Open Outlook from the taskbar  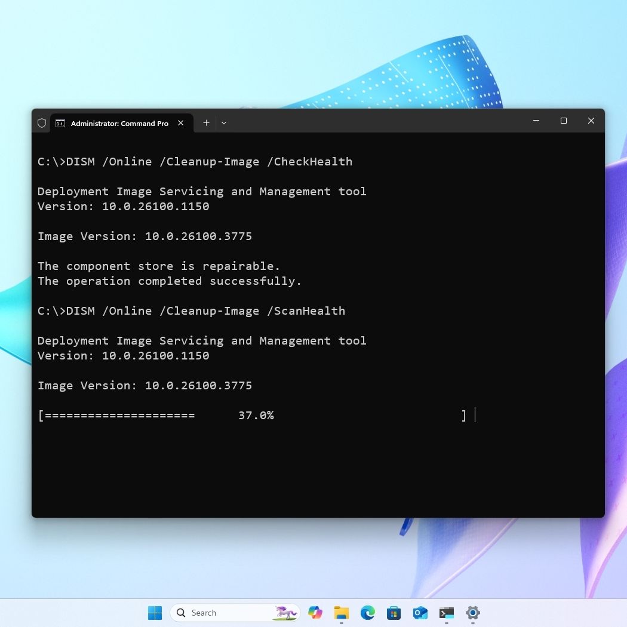click(420, 613)
